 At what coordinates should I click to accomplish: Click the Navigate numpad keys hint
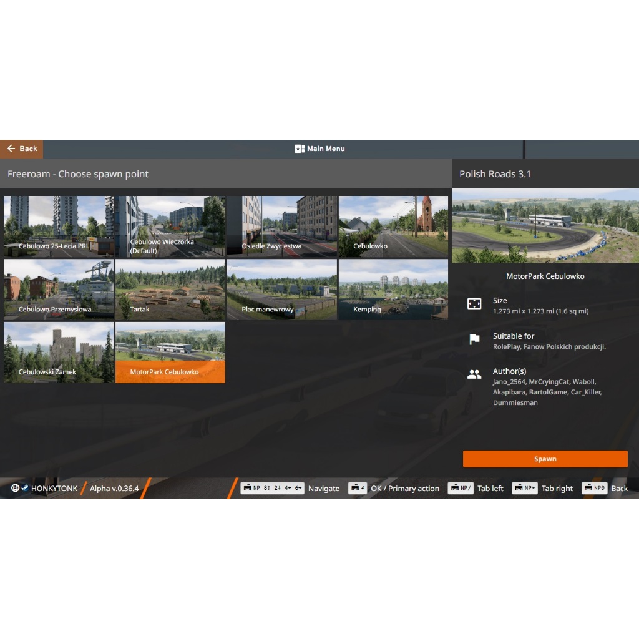coord(272,488)
